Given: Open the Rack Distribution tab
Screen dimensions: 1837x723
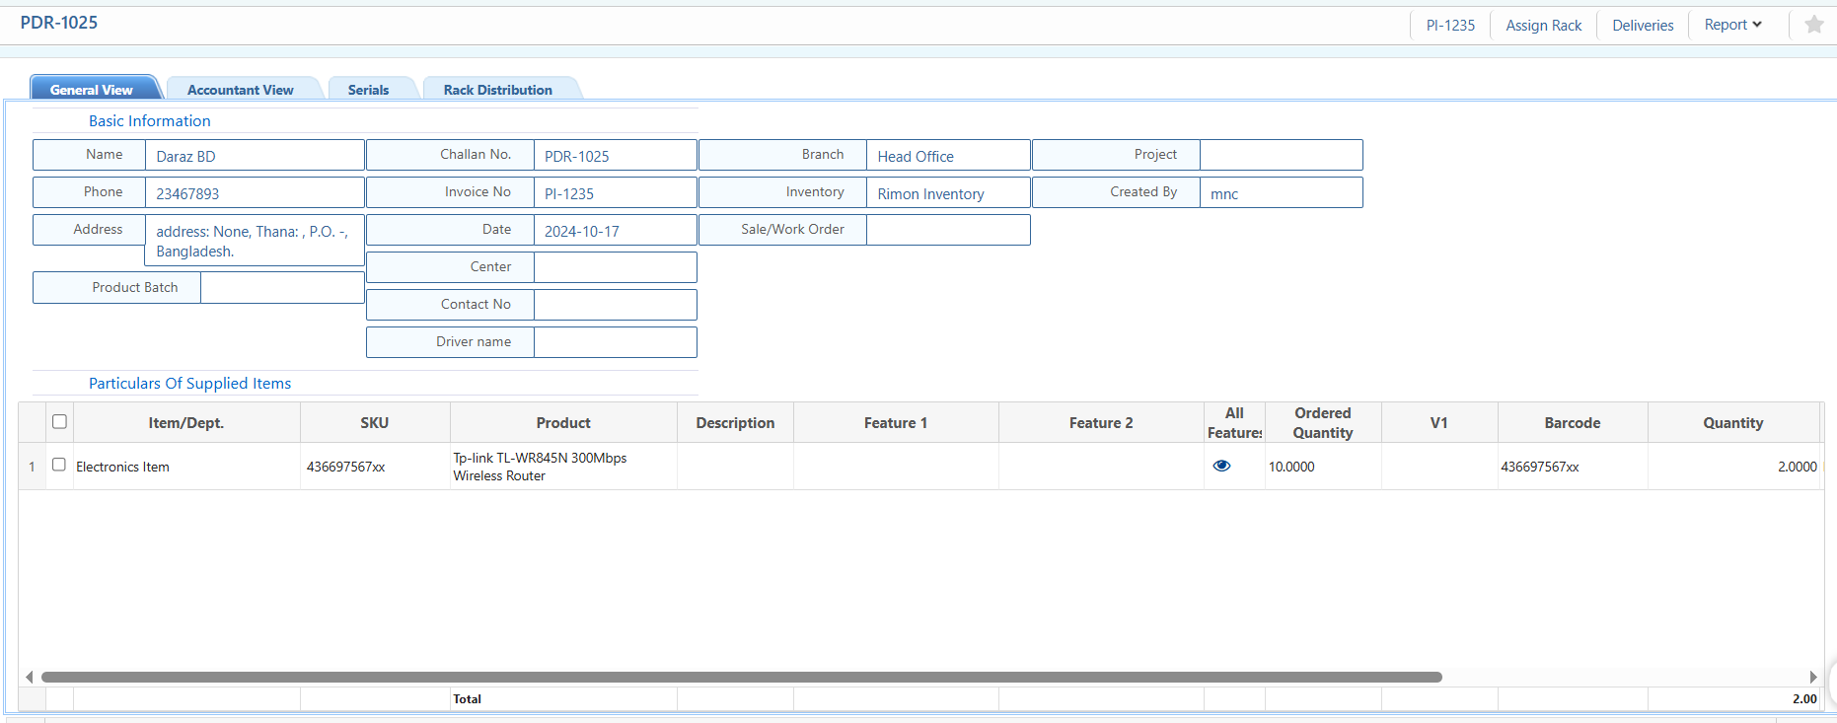Looking at the screenshot, I should point(498,89).
